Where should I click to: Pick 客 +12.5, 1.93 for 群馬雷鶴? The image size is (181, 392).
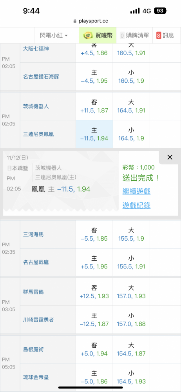pyautogui.click(x=94, y=292)
